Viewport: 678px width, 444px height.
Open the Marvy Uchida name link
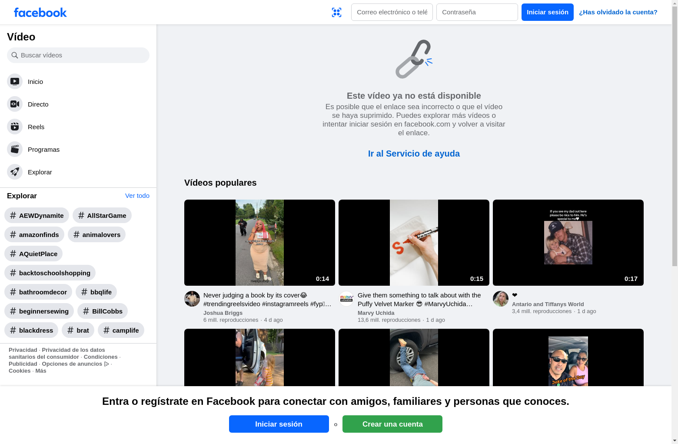coord(376,313)
